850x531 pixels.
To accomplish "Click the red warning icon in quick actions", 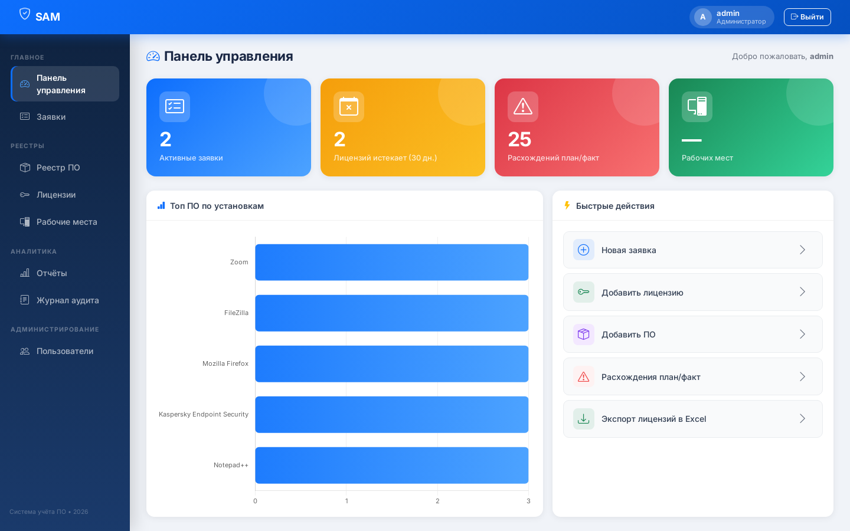I will click(584, 376).
